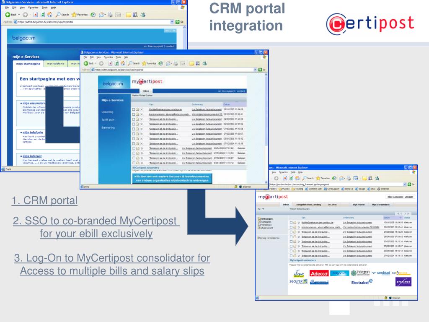429x322 pixels.
Task: Click Stop icon in the middle MyCertipost window
Action: pyautogui.click(x=110, y=63)
